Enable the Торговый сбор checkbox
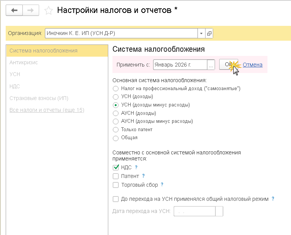291x235 pixels. click(116, 185)
